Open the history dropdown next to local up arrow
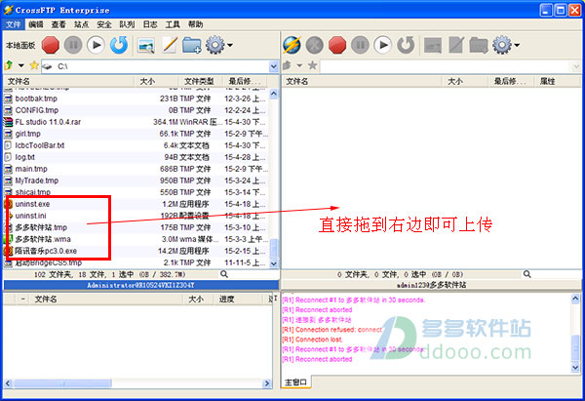This screenshot has height=401, width=585. pos(21,65)
